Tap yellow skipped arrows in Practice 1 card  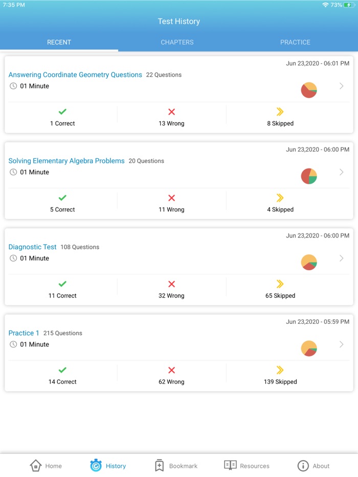280,370
